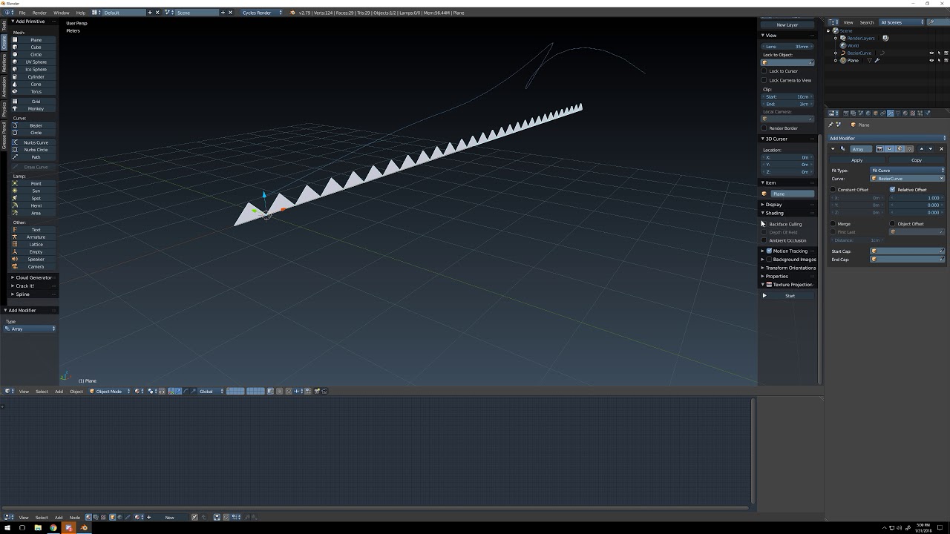Remove the Array modifier with X
Viewport: 950px width, 534px height.
tap(941, 149)
